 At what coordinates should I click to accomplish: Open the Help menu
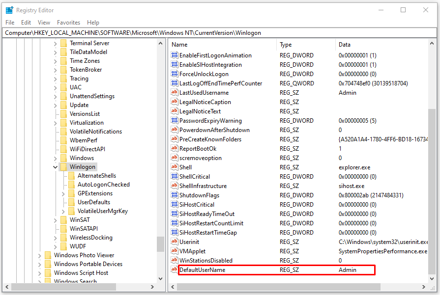click(x=93, y=23)
